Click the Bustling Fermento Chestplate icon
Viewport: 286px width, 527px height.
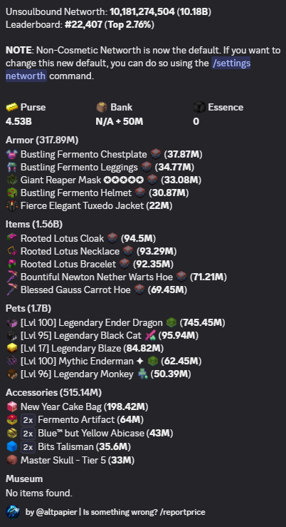(x=11, y=154)
